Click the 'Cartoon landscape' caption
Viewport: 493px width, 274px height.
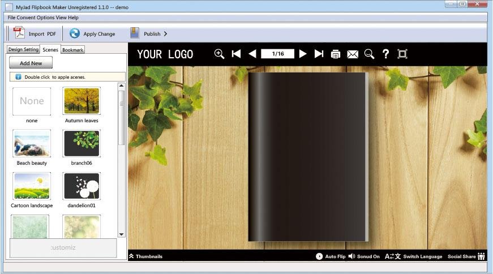[32, 205]
